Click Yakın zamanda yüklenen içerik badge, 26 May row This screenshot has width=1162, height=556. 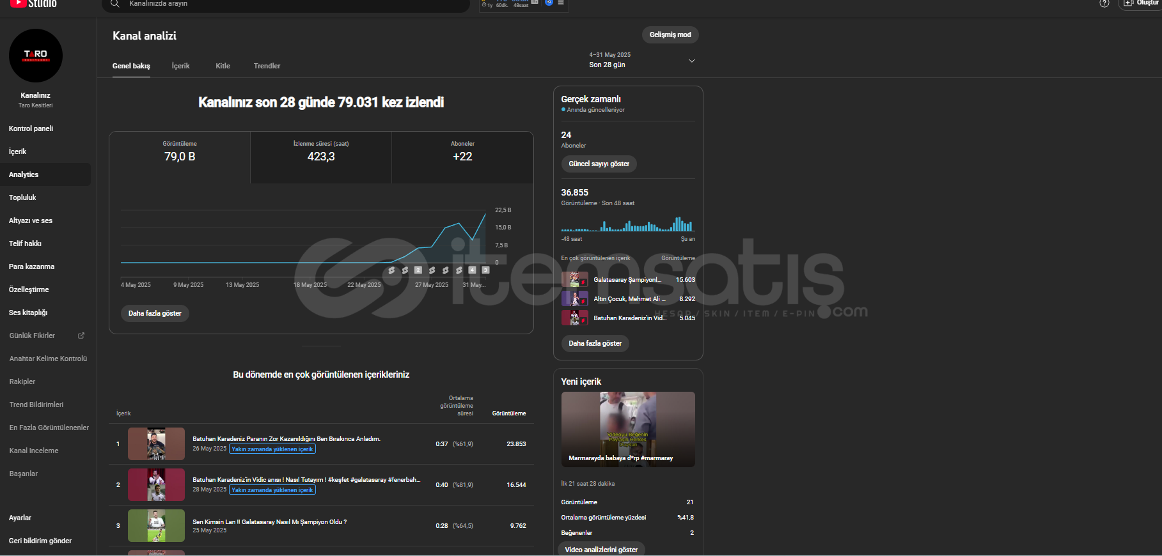[272, 449]
